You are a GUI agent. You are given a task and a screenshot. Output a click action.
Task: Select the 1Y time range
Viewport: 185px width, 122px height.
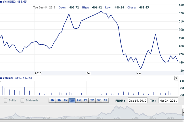[85, 100]
